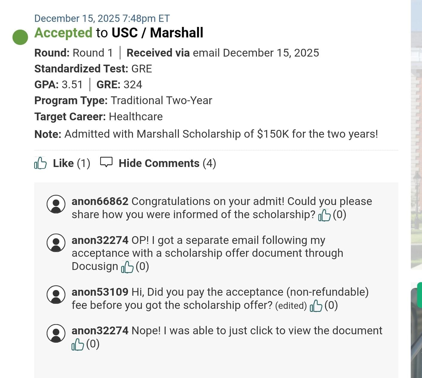Viewport: 422px width, 378px height.
Task: Click the speech bubble comments icon
Action: click(106, 162)
